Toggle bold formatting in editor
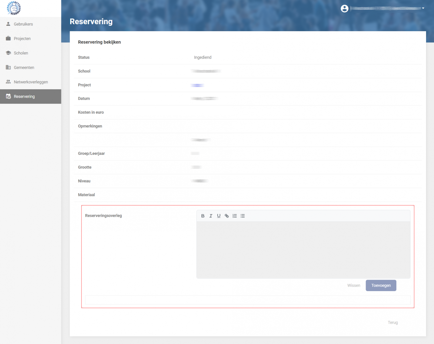 [203, 216]
